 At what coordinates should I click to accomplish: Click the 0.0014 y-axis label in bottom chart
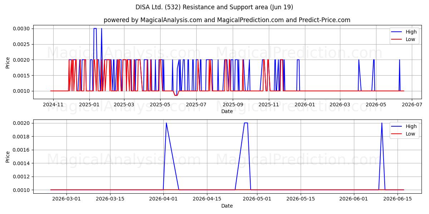(22, 163)
